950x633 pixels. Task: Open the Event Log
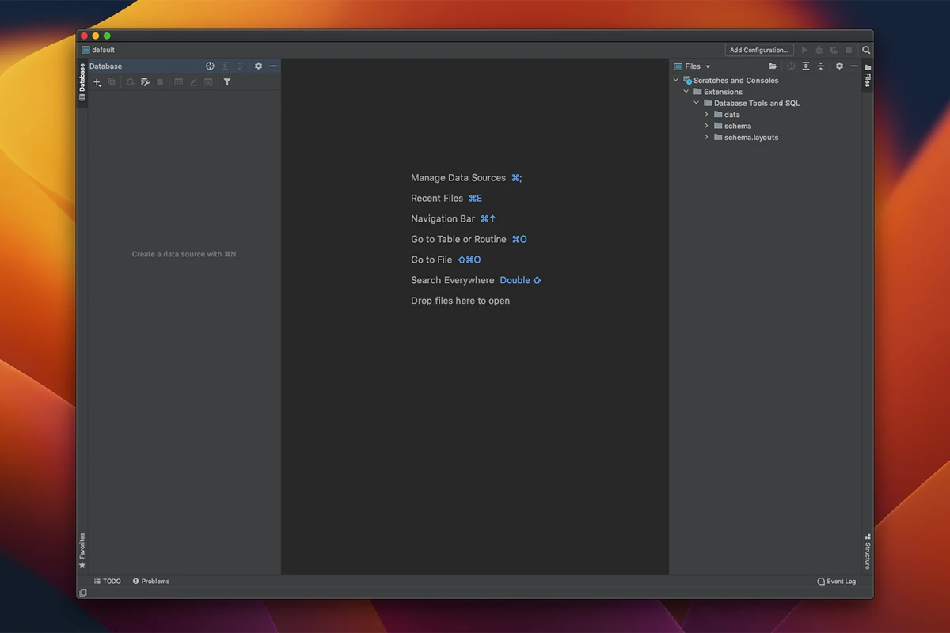click(x=836, y=582)
